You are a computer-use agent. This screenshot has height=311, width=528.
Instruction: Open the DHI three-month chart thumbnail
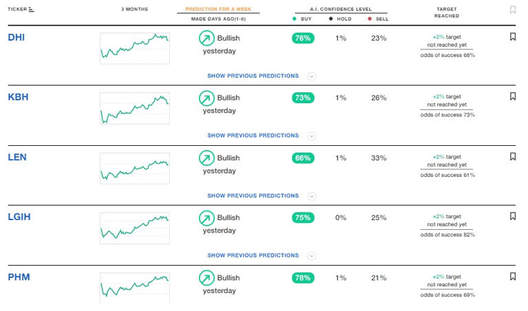pyautogui.click(x=135, y=48)
